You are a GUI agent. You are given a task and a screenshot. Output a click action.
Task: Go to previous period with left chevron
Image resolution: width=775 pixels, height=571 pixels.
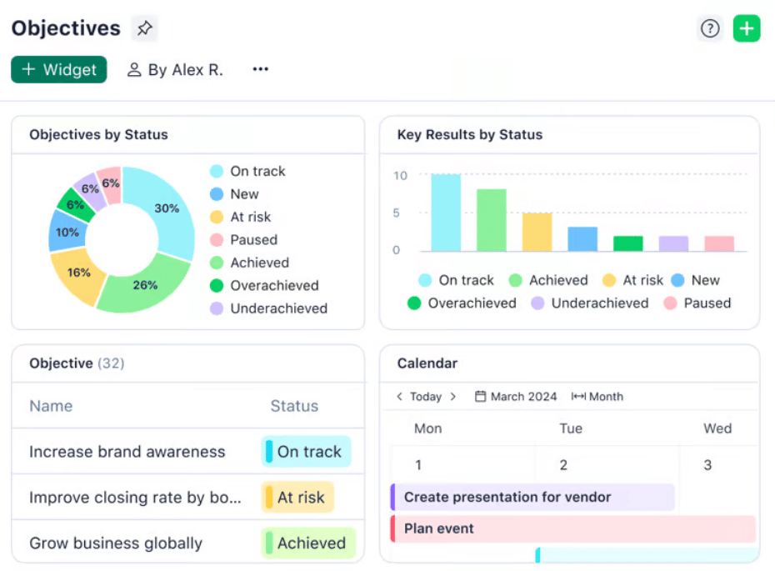[x=400, y=397]
